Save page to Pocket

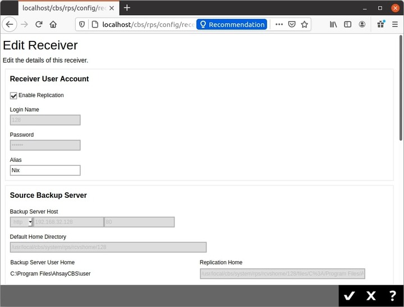[x=292, y=25]
